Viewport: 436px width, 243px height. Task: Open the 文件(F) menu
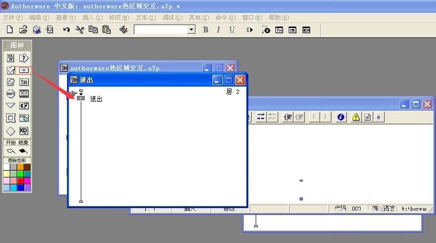tap(13, 18)
